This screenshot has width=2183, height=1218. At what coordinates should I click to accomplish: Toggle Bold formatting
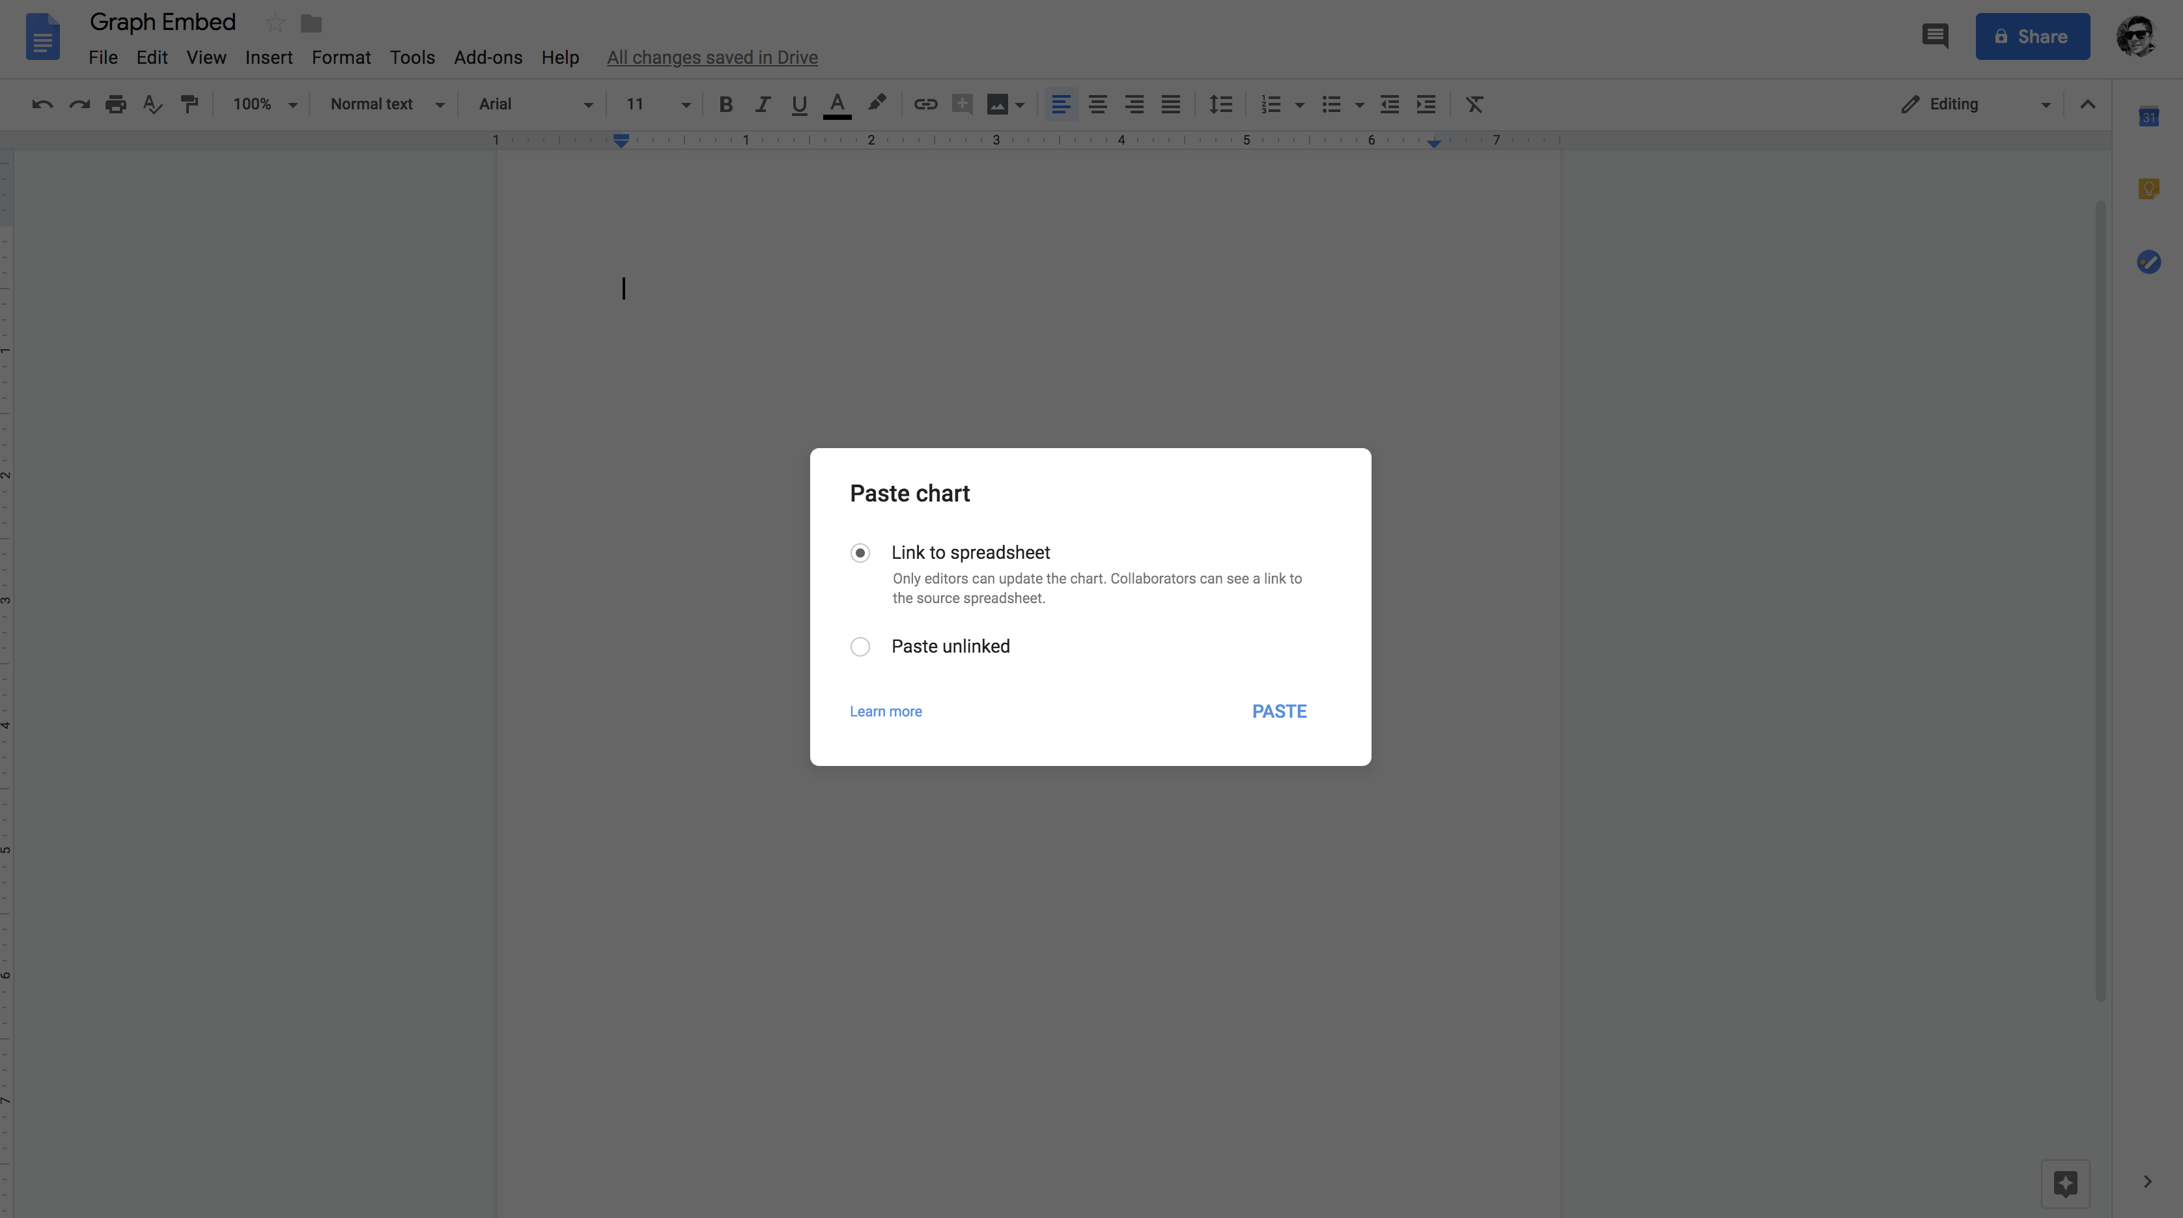725,104
